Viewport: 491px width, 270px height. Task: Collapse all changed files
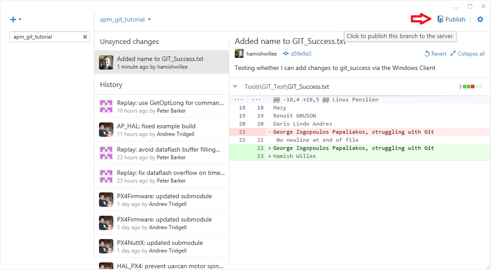coord(467,54)
